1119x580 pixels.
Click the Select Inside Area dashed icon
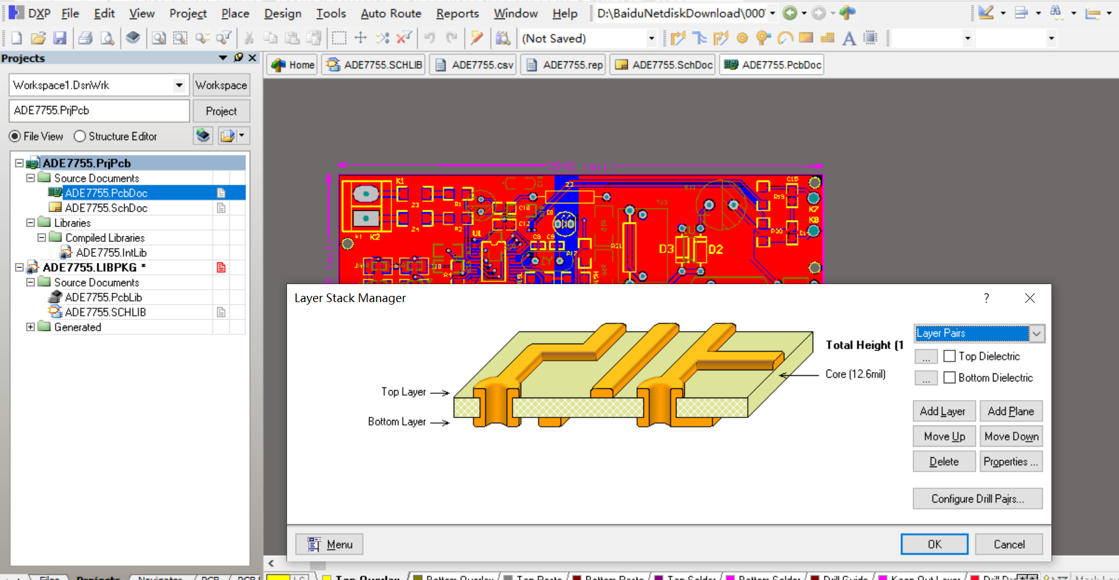pyautogui.click(x=339, y=38)
